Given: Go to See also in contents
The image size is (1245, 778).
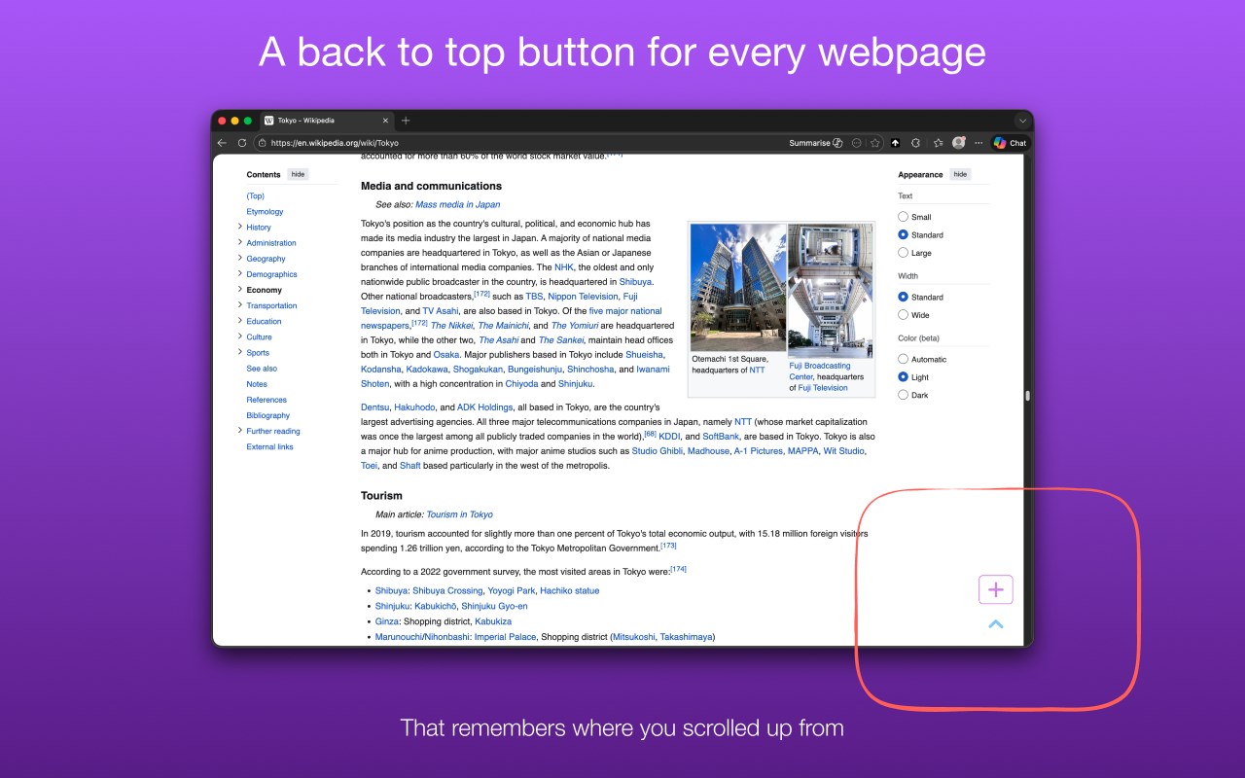Looking at the screenshot, I should coord(262,369).
